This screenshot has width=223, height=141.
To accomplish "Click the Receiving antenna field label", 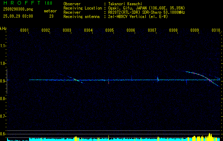I will [82, 17].
